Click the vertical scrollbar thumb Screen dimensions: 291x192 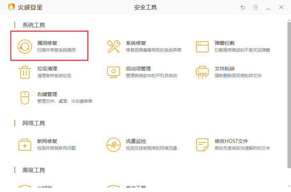[x=289, y=95]
